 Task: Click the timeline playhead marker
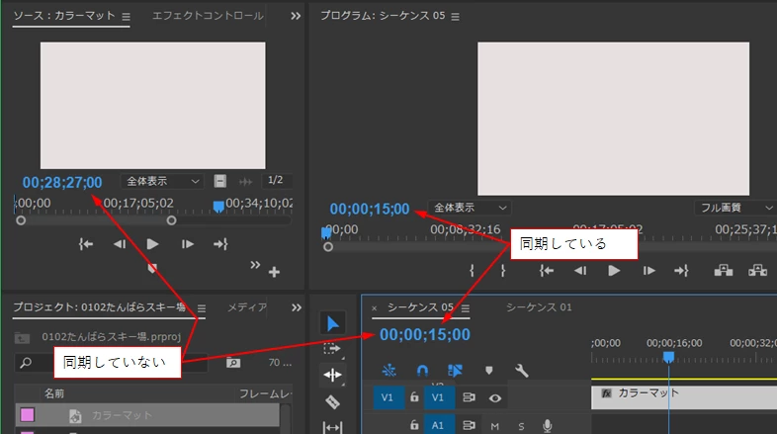(x=668, y=357)
